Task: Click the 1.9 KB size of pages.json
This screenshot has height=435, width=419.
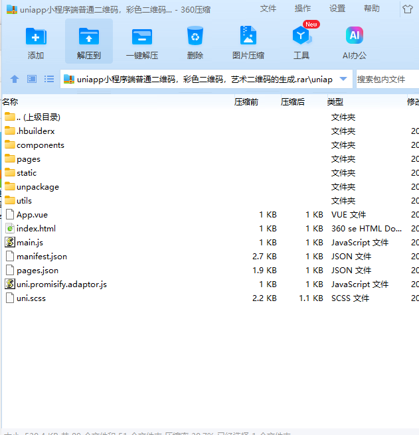Action: [264, 270]
